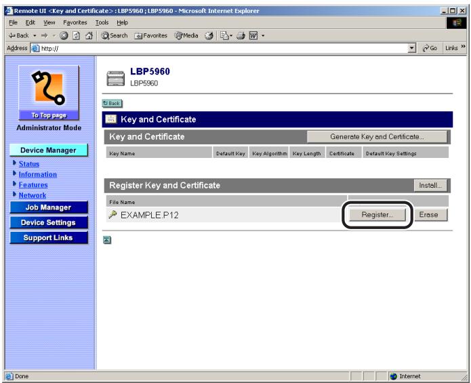Screen dimensions: 471x383
Task: Open the File menu
Action: coord(13,22)
